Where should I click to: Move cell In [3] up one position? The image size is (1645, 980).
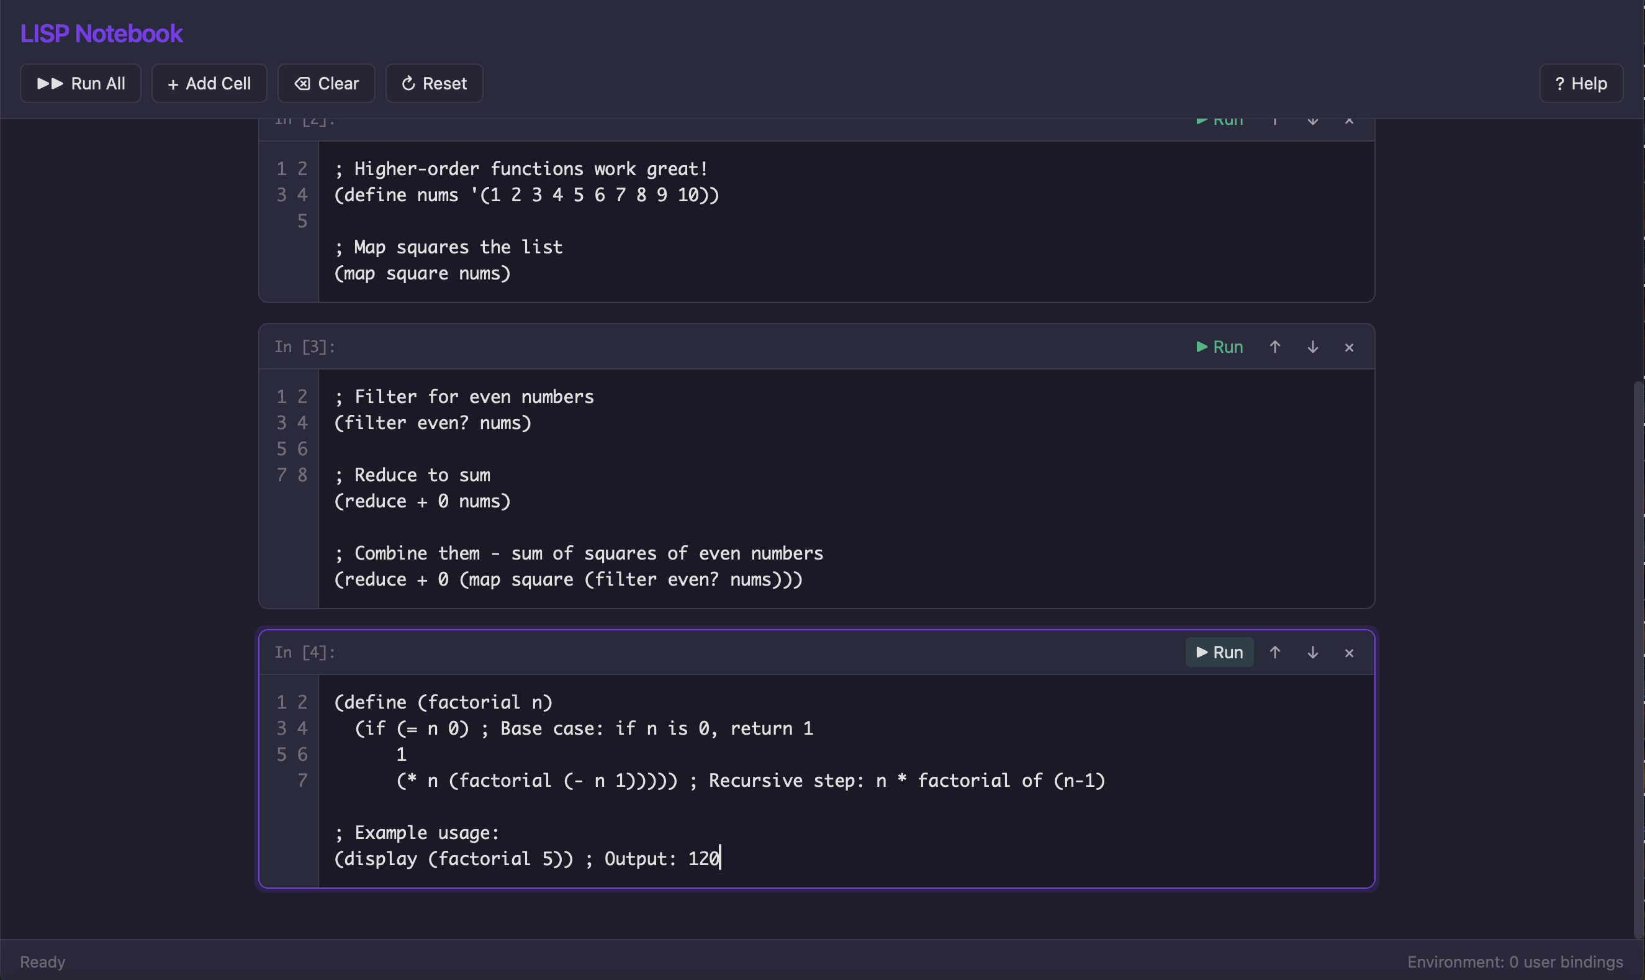point(1274,346)
